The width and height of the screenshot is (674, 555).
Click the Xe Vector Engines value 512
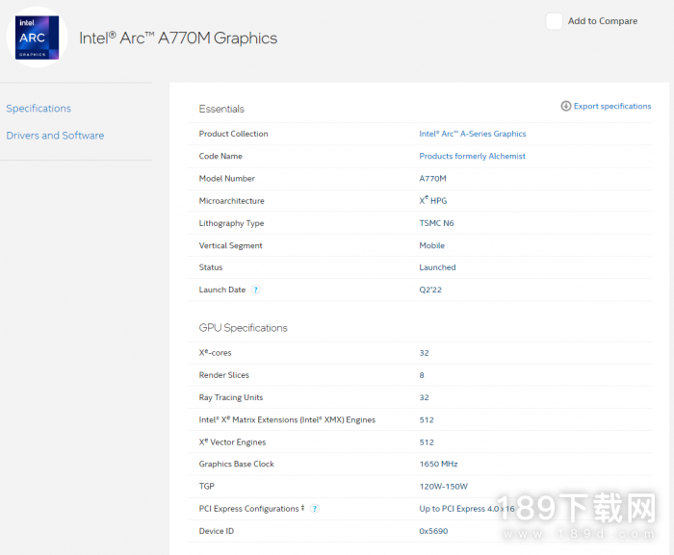(x=427, y=442)
